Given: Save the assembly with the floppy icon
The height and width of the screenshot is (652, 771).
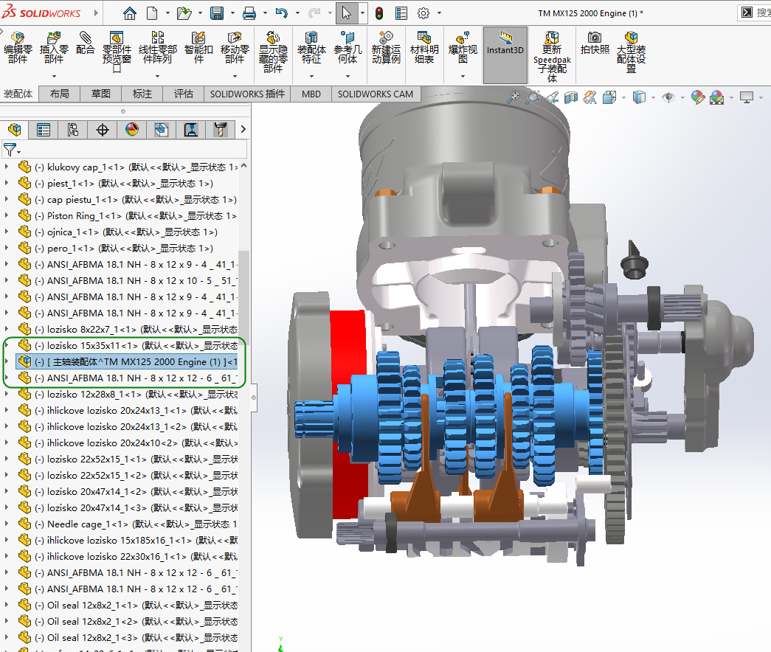Looking at the screenshot, I should click(x=217, y=13).
